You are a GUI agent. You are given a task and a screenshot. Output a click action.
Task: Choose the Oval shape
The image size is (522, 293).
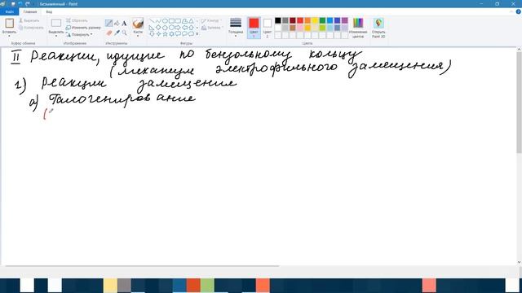165,21
